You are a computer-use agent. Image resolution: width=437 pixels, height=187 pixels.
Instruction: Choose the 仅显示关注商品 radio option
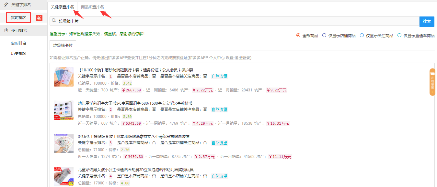[362, 36]
